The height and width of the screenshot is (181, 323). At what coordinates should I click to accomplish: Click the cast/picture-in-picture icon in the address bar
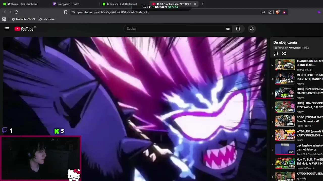pyautogui.click(x=263, y=12)
